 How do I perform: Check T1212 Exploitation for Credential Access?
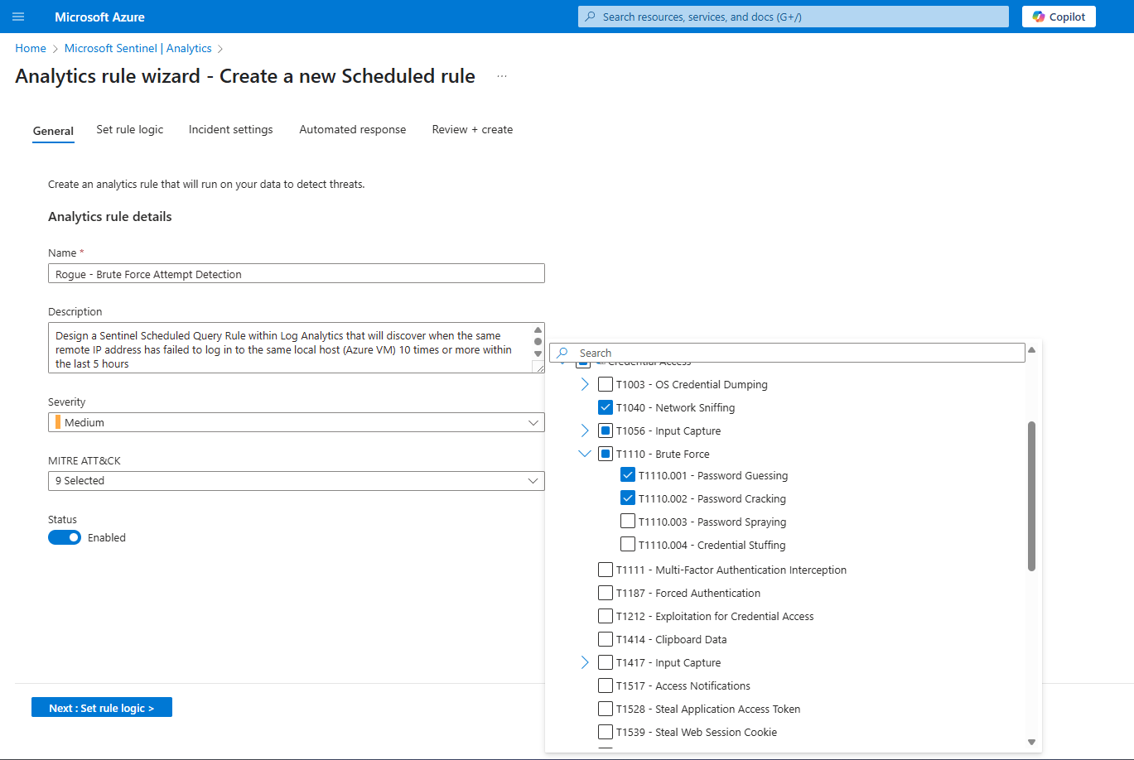606,616
